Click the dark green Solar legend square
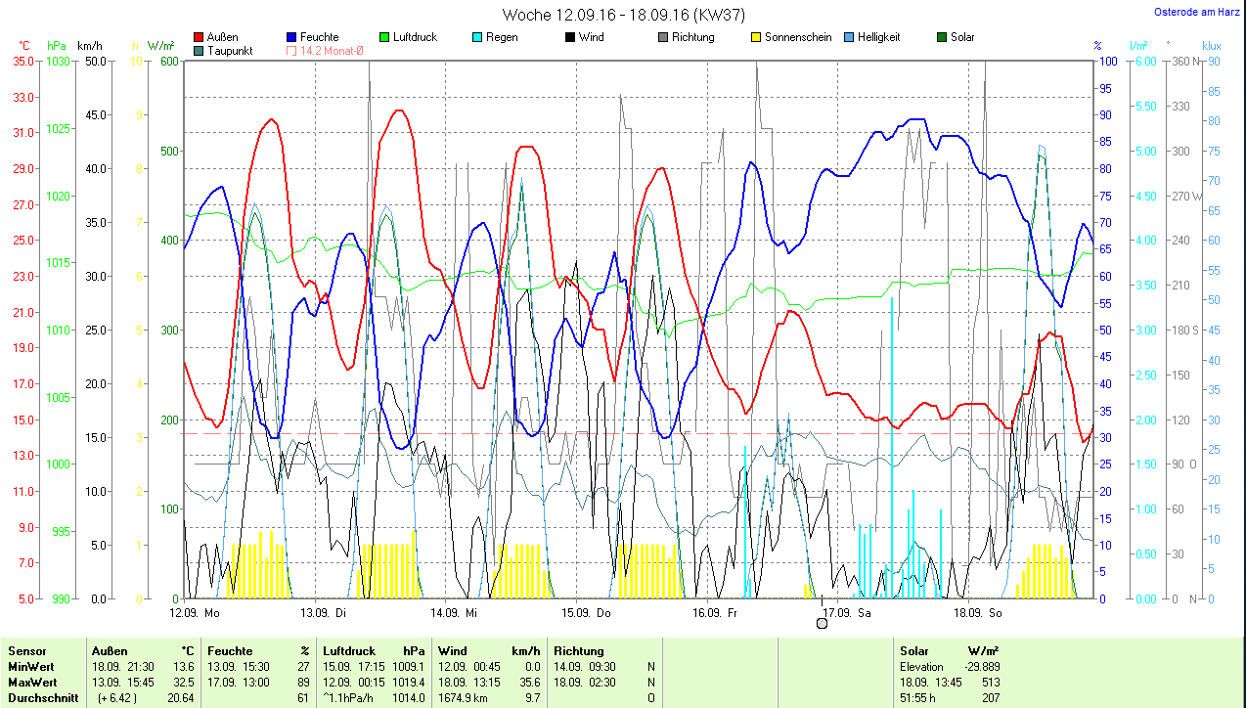 (941, 38)
